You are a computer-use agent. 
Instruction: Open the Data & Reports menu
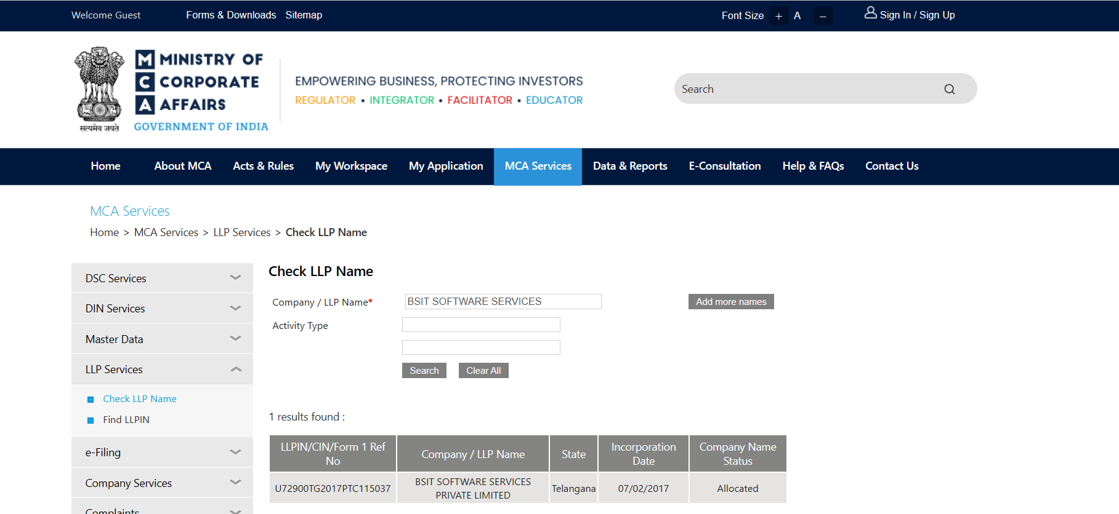630,166
